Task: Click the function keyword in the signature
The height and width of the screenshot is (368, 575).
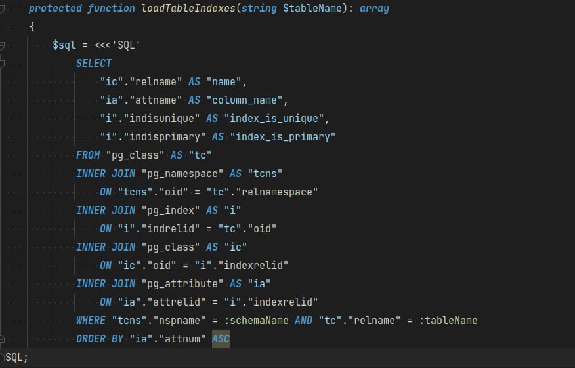Action: tap(111, 9)
